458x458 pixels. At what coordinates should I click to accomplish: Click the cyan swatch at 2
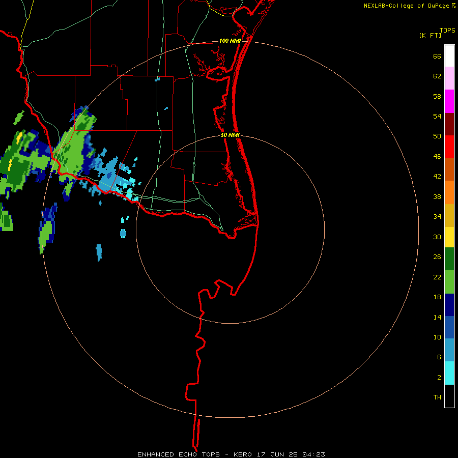pos(449,373)
